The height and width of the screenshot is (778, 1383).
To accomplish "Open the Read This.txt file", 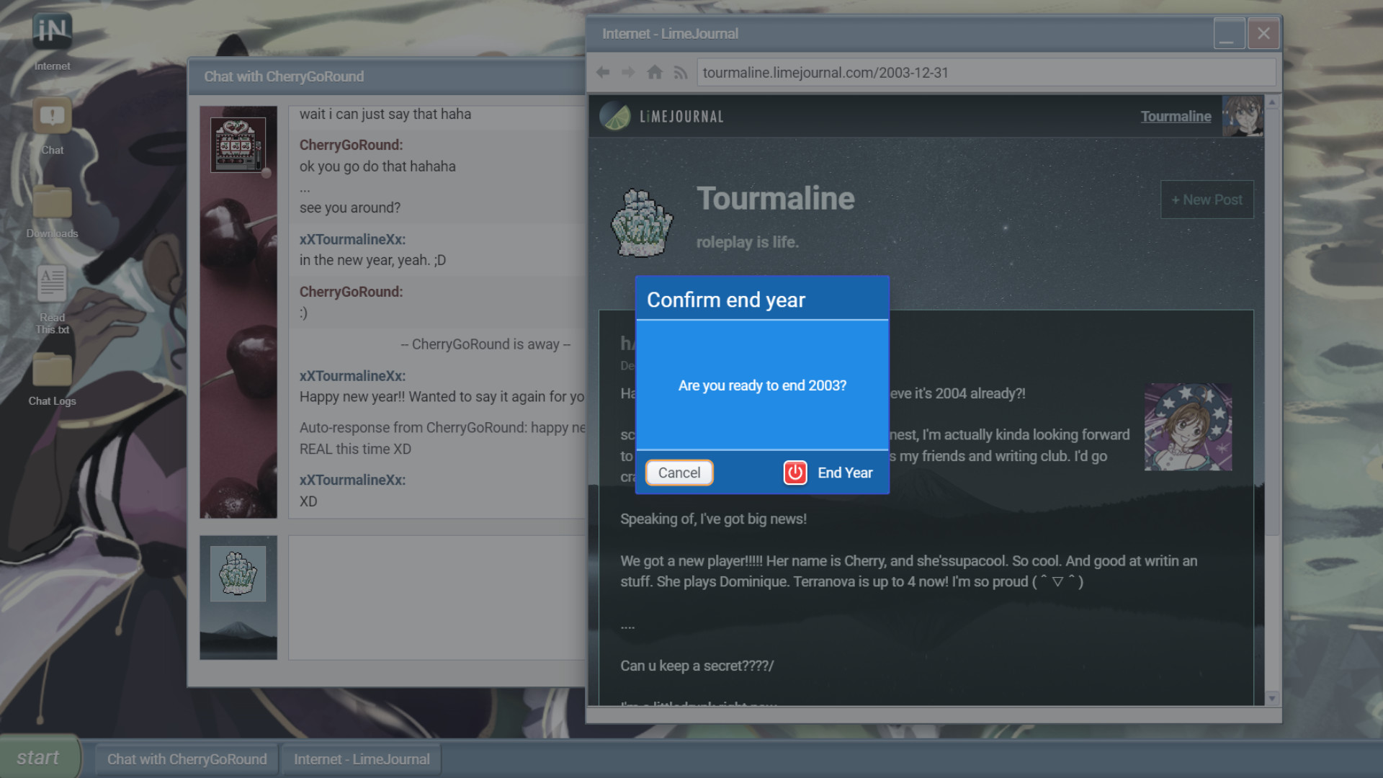I will [x=51, y=290].
